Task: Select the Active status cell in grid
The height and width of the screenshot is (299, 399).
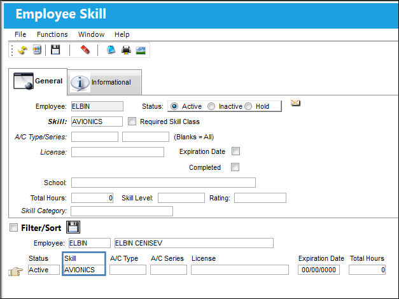Action: tap(44, 270)
